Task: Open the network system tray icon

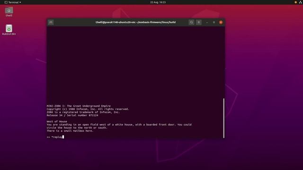Action: (301, 2)
